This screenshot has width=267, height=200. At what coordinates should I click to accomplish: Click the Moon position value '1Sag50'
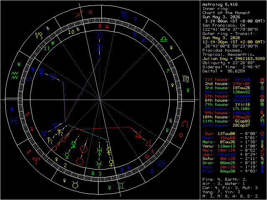227,138
